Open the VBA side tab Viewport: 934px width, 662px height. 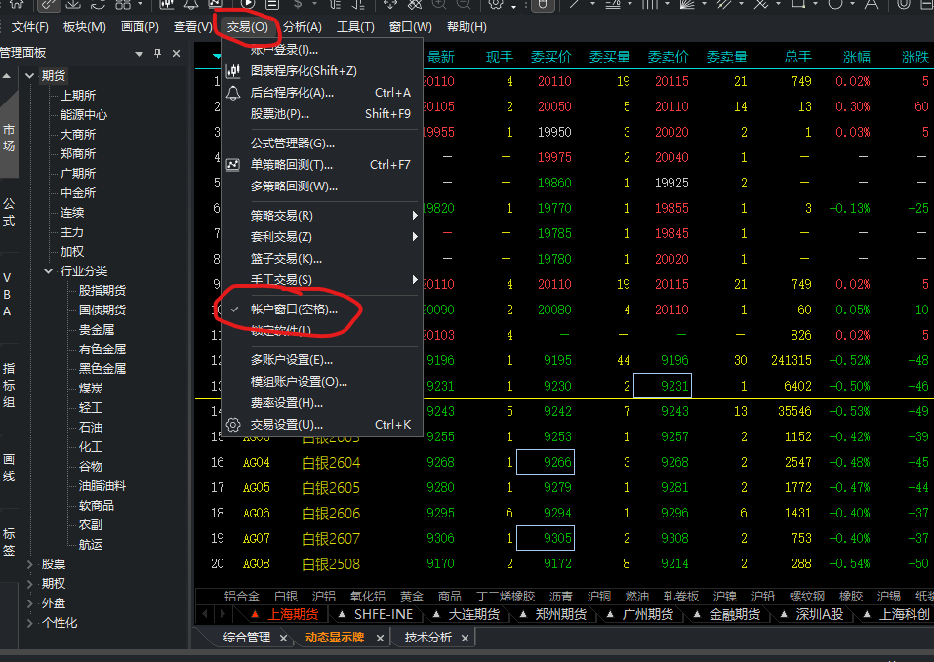(x=7, y=294)
